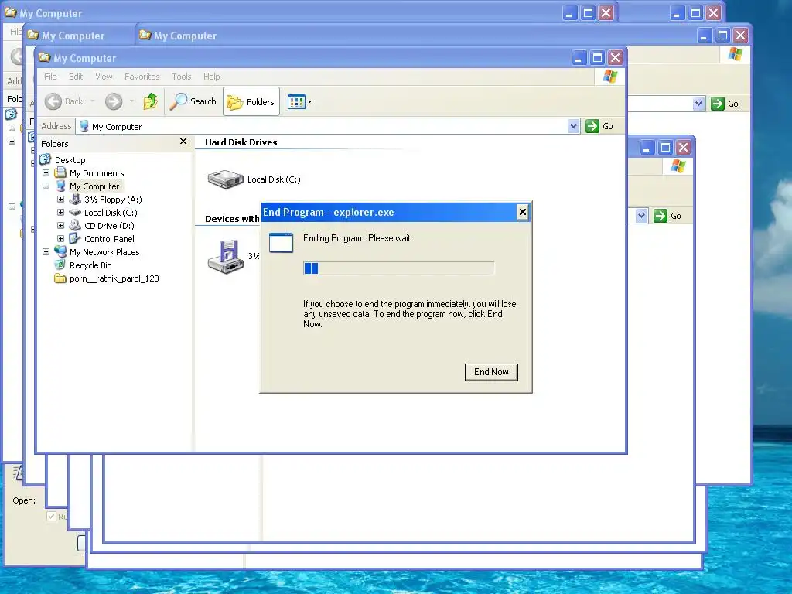Open the Control Panel tree icon
This screenshot has height=594, width=792.
pos(75,238)
